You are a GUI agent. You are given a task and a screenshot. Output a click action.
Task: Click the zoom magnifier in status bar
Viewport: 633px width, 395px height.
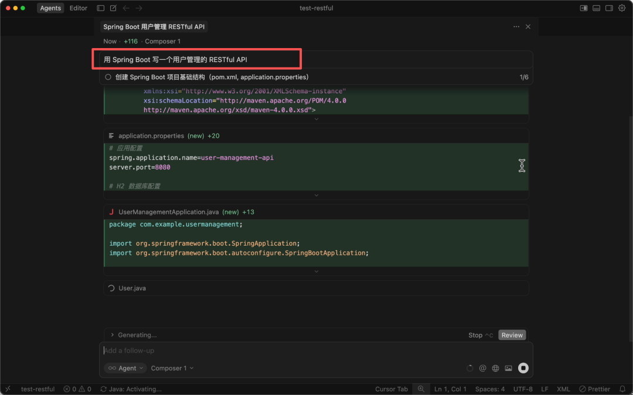(x=421, y=389)
